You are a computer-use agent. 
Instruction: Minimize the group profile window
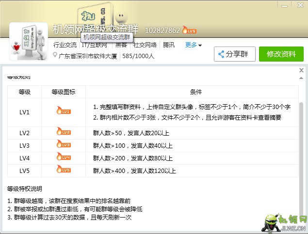click(284, 5)
